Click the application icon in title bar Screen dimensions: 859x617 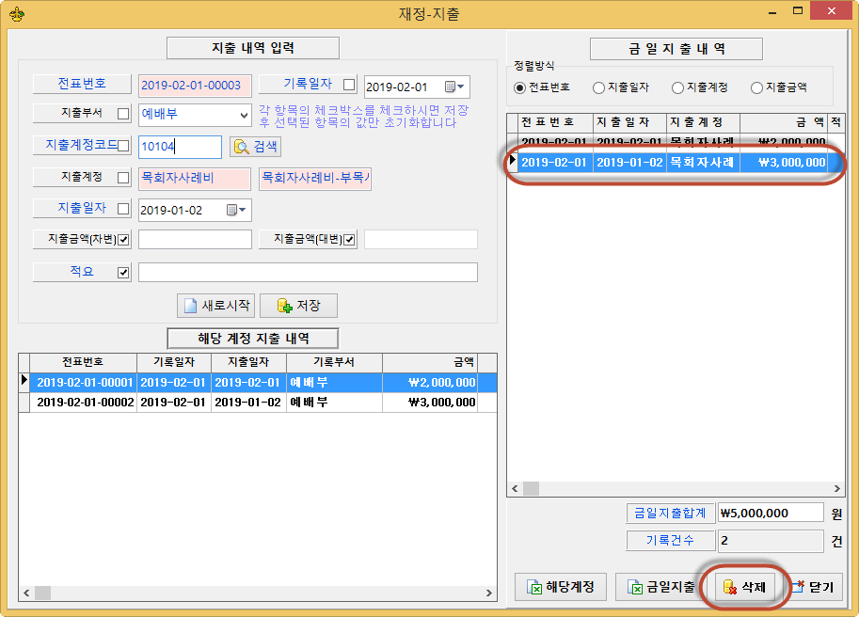[15, 13]
